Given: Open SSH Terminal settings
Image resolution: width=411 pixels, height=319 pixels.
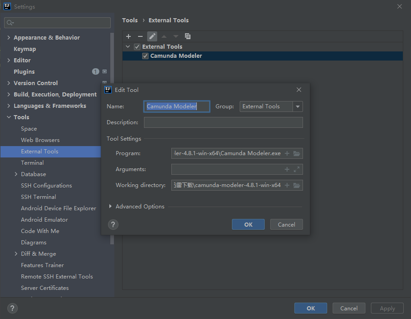Looking at the screenshot, I should [x=39, y=197].
